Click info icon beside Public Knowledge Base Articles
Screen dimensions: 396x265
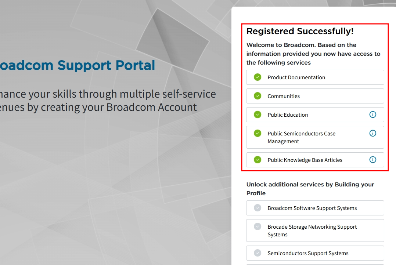(373, 160)
